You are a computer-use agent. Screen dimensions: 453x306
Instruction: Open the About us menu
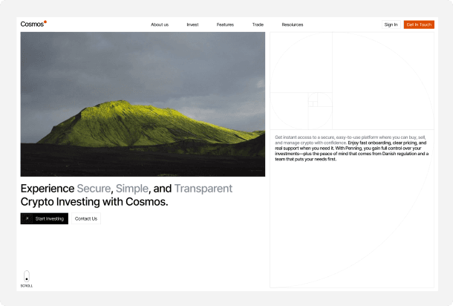coord(160,25)
